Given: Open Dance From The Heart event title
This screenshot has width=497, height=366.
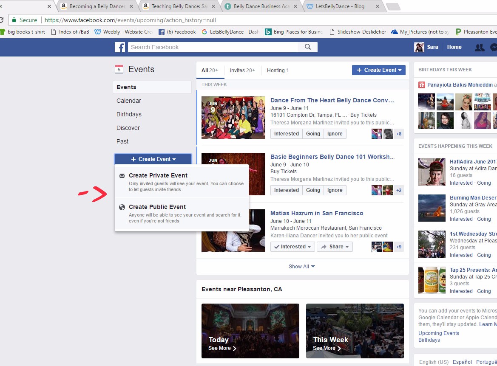Looking at the screenshot, I should pyautogui.click(x=332, y=100).
